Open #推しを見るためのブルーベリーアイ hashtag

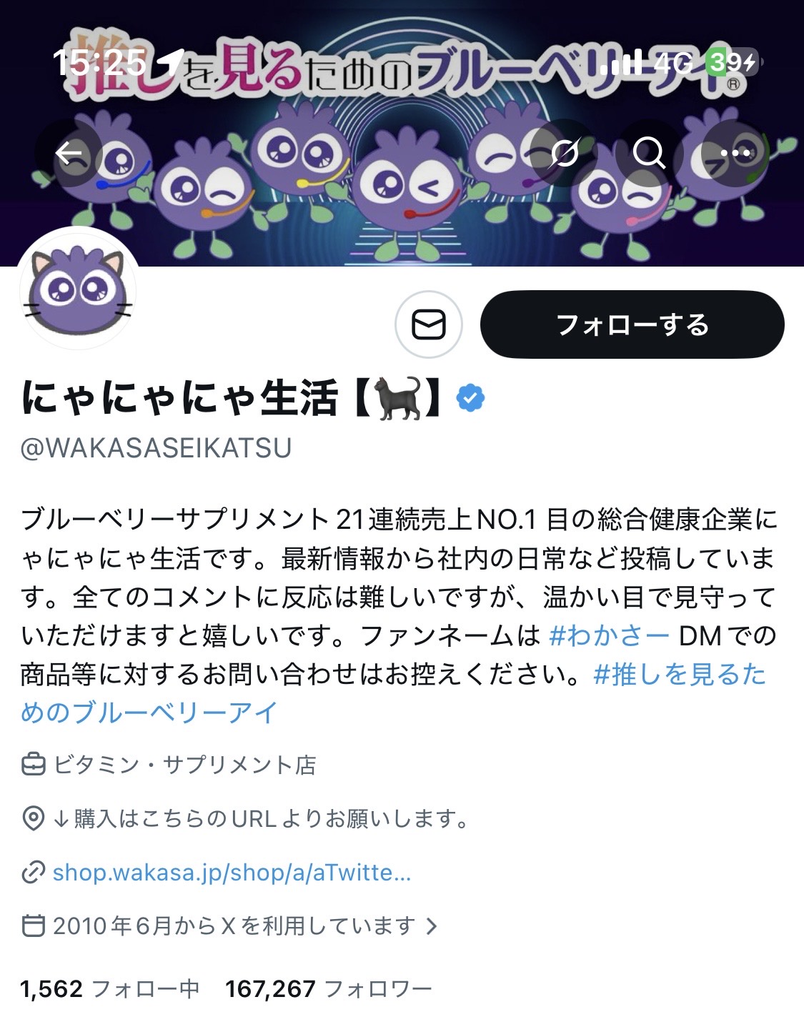tap(393, 693)
